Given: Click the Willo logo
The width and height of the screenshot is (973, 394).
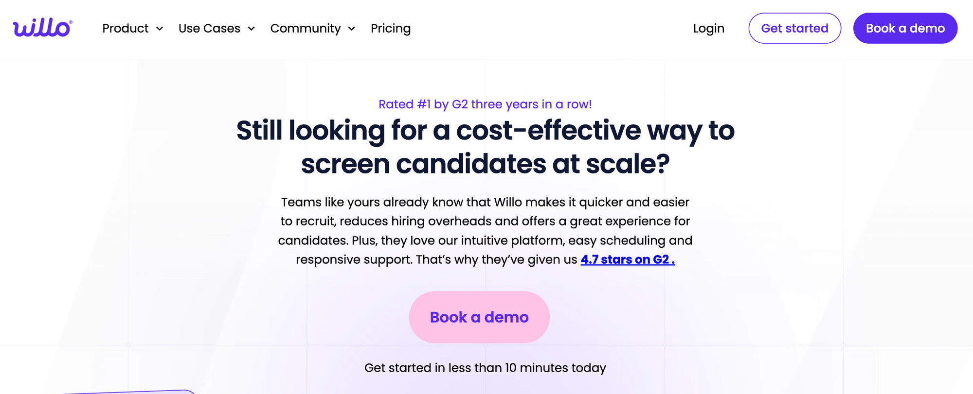Looking at the screenshot, I should pos(42,28).
